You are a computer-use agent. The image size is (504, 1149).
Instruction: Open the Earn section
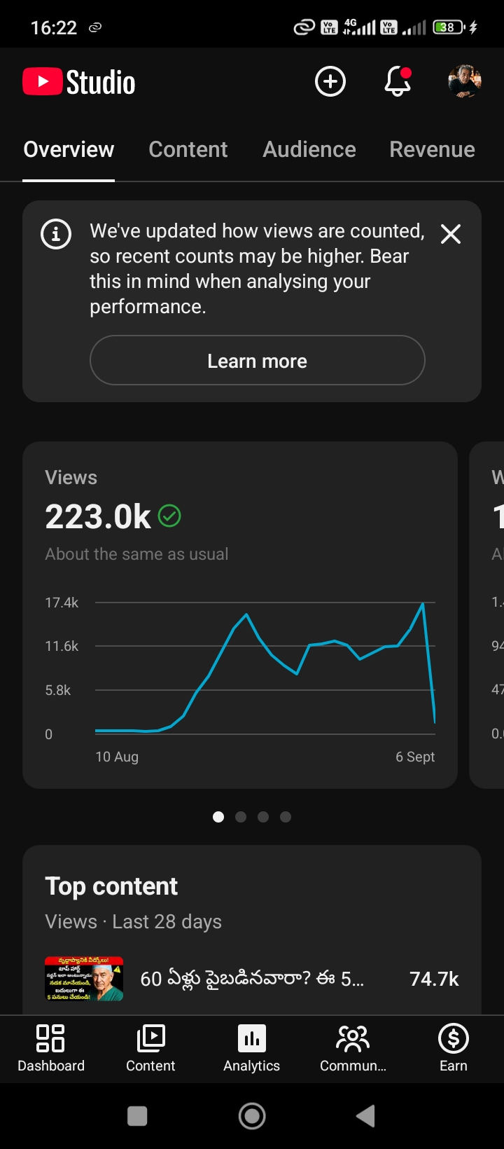454,1048
